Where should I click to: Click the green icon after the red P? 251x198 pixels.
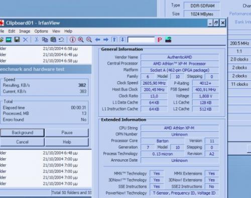(168, 40)
